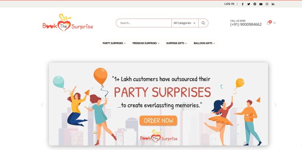Open the Surprise Gifts menu
The height and width of the screenshot is (150, 302).
coord(176,43)
